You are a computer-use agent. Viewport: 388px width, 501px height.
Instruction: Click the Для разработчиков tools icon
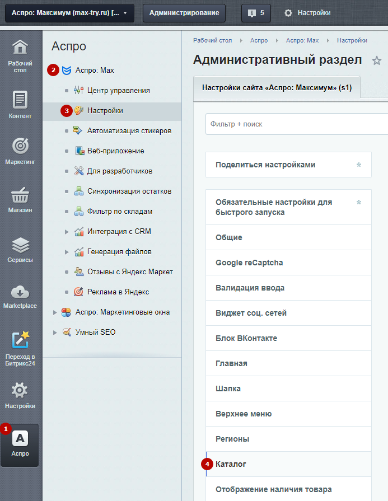pos(79,171)
